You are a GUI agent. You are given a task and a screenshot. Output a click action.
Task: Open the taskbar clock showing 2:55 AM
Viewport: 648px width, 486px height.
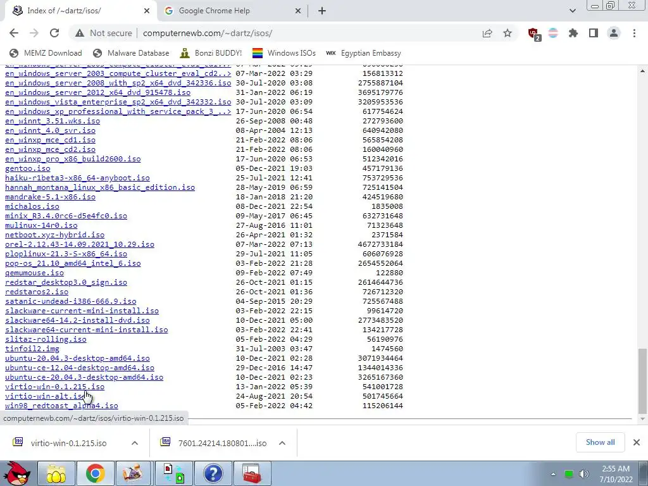616,474
